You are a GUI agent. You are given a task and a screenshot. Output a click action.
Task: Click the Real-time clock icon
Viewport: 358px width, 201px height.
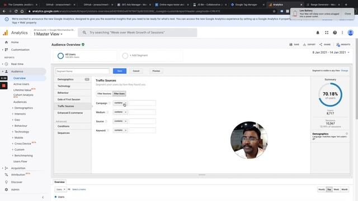point(6,64)
